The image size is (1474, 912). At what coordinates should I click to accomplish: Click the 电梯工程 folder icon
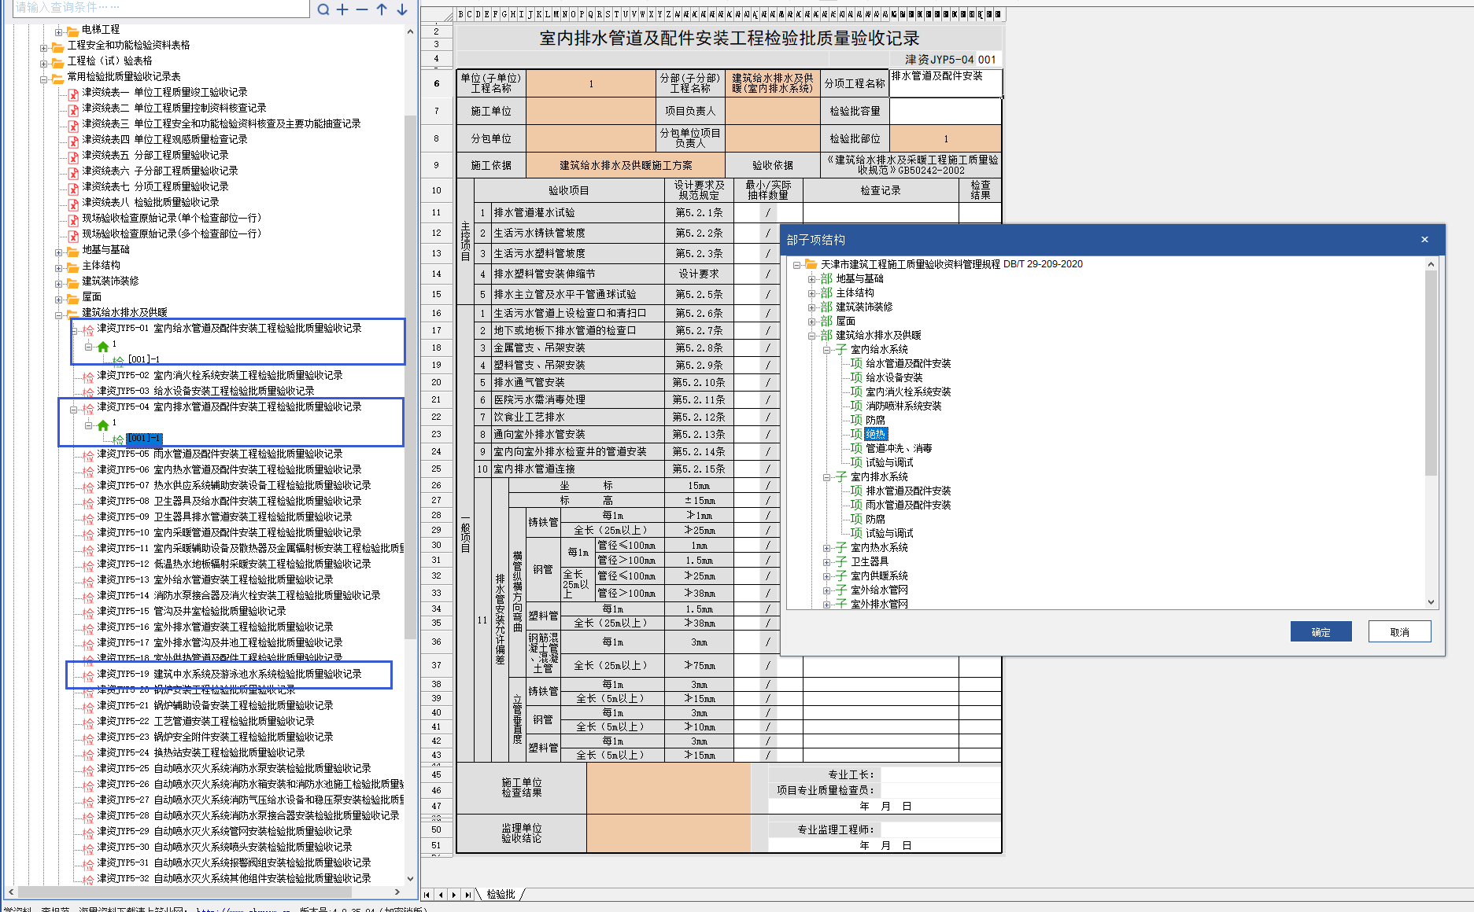coord(72,30)
